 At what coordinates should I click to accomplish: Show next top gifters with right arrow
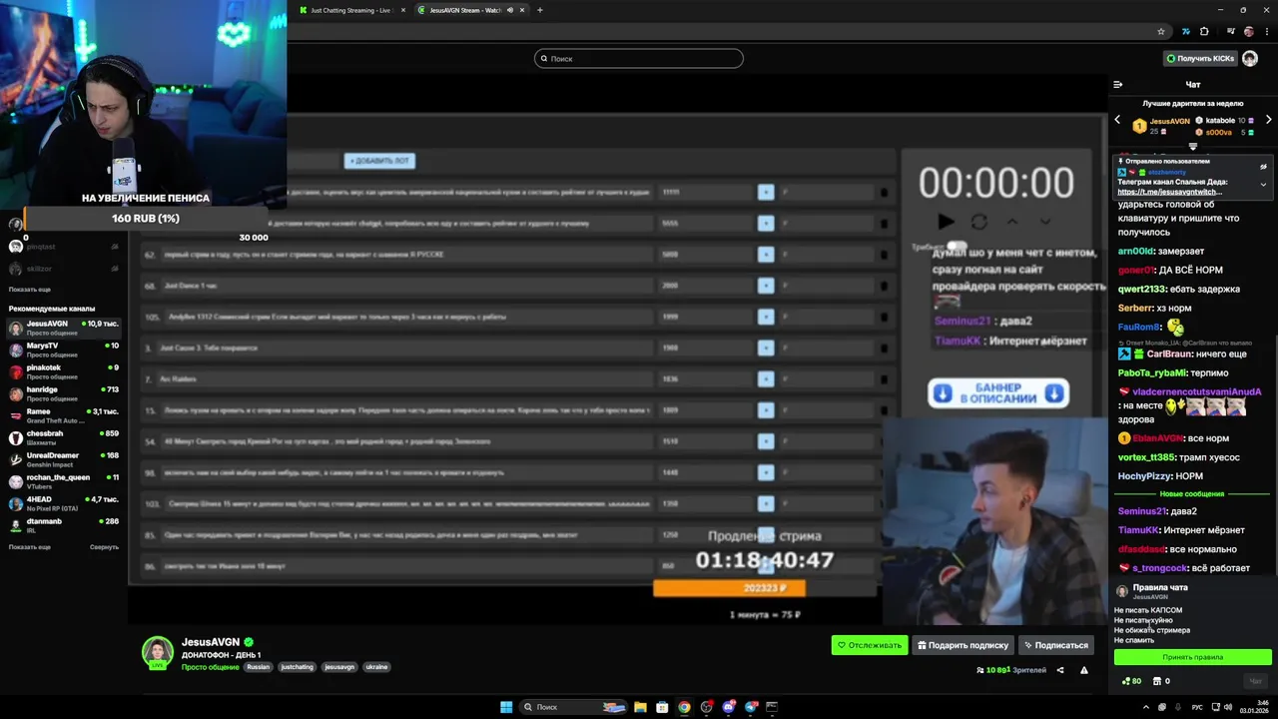coord(1269,120)
